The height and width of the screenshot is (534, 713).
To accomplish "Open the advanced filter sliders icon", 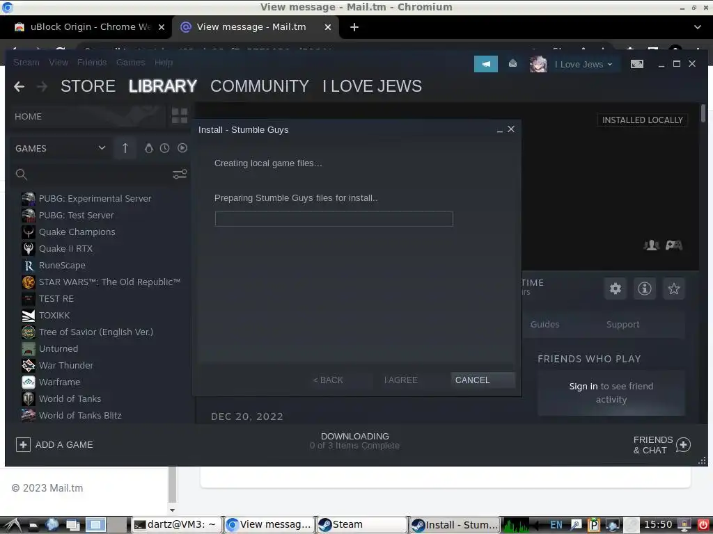I will (180, 174).
